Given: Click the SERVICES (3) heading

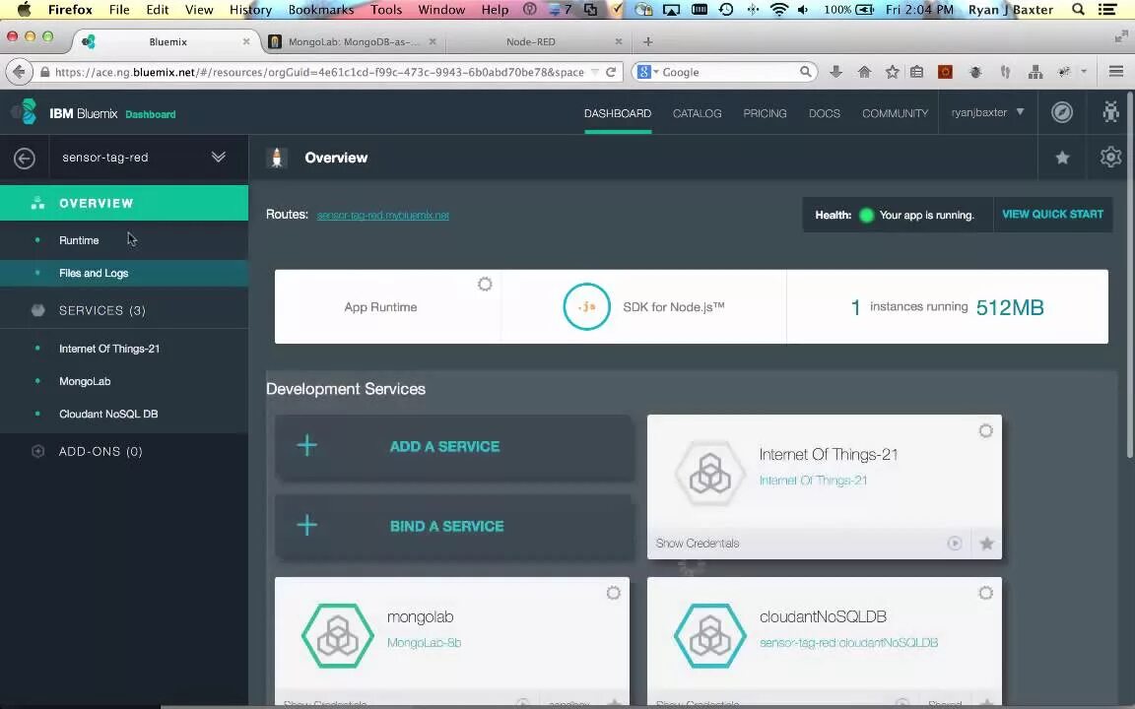Looking at the screenshot, I should (102, 310).
